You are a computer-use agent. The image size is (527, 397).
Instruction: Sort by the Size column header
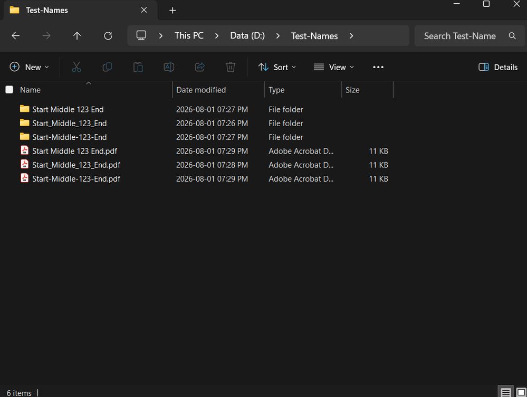tap(352, 90)
